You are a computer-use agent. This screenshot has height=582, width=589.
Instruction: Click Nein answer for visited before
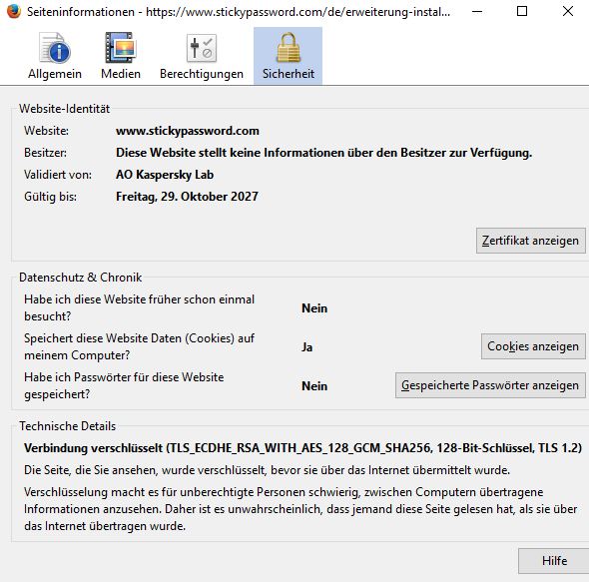314,308
